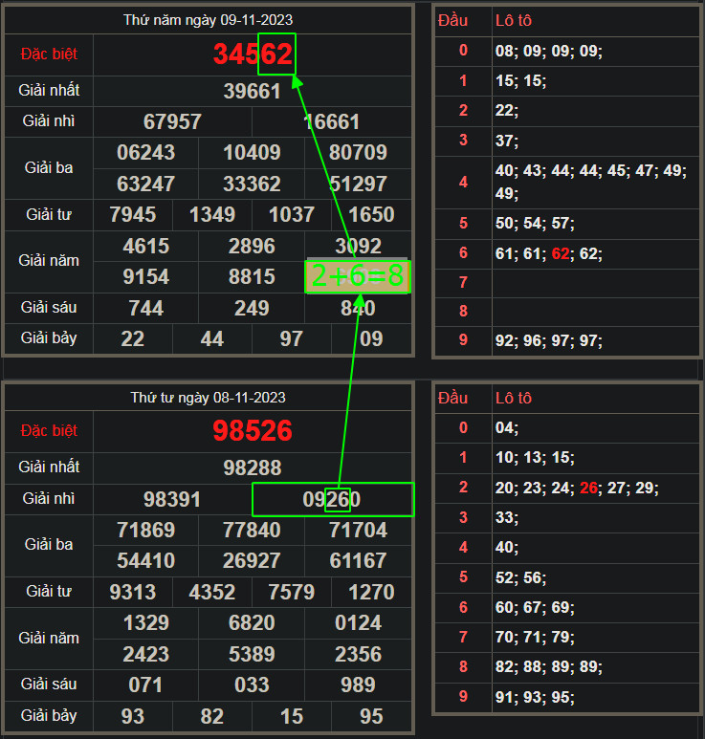Click Giải tư number 4352
This screenshot has width=705, height=739.
pos(212,592)
